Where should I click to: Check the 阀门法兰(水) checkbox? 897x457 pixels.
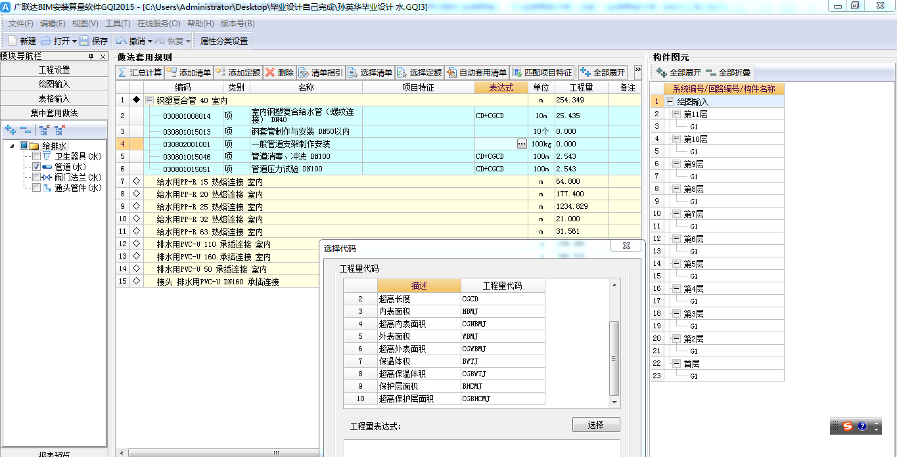[37, 177]
